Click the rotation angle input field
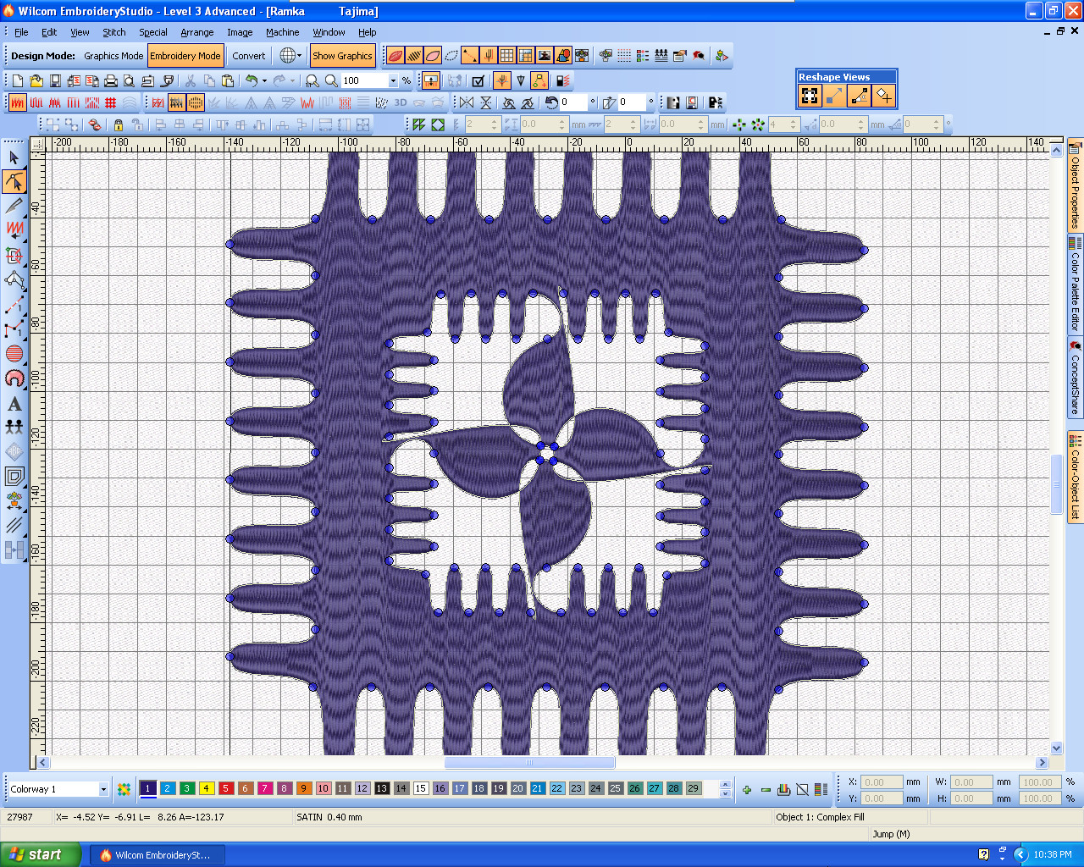1084x867 pixels. 572,102
